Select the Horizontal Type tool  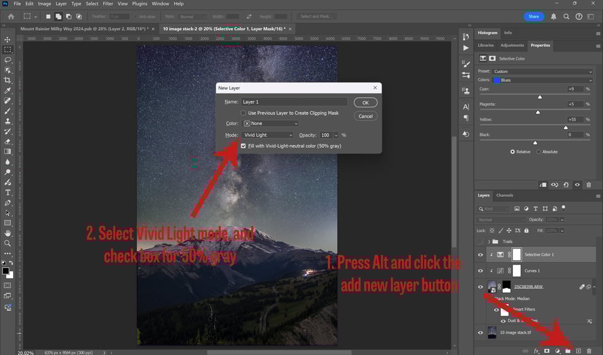(7, 192)
